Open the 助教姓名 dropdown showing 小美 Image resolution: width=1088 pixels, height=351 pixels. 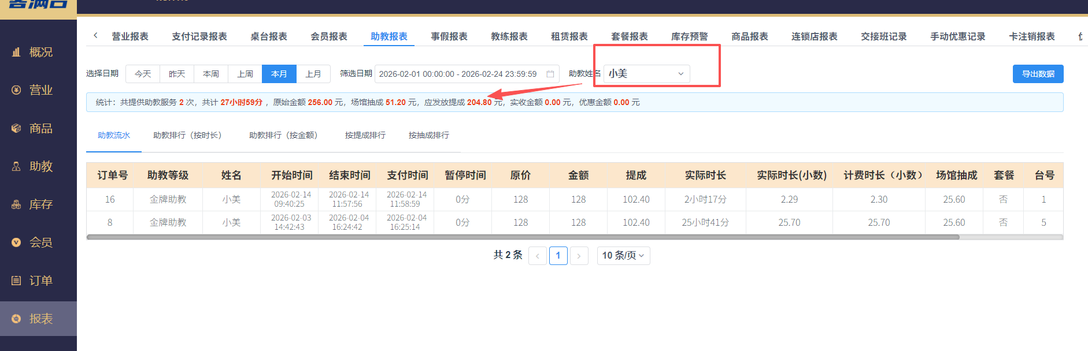tap(646, 74)
